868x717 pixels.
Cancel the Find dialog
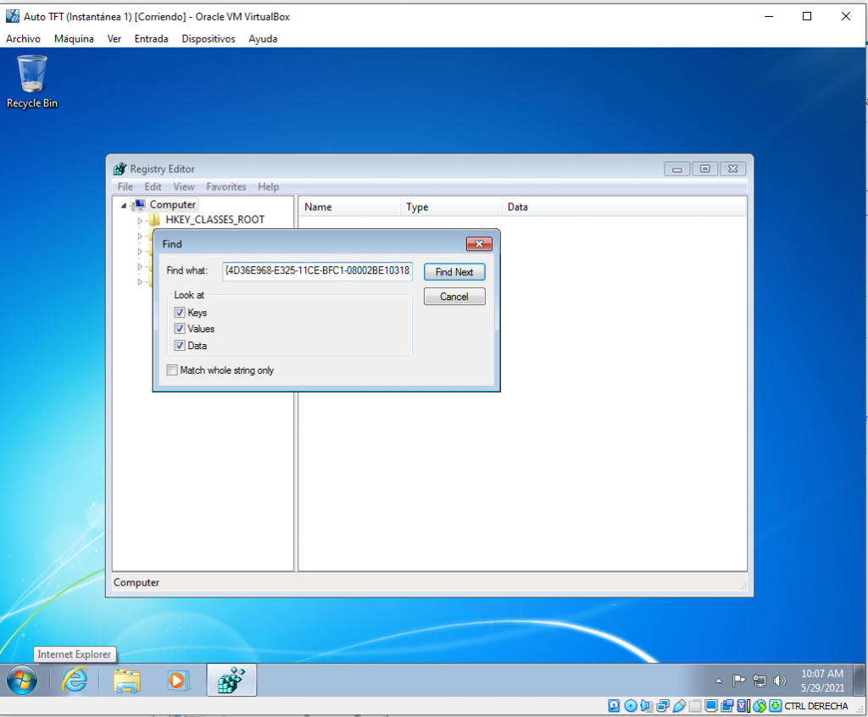pyautogui.click(x=454, y=297)
